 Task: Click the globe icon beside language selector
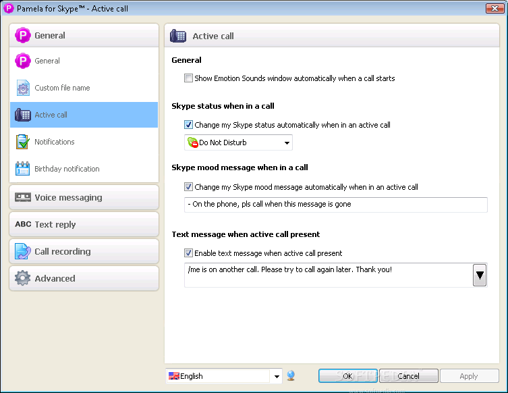pos(291,376)
